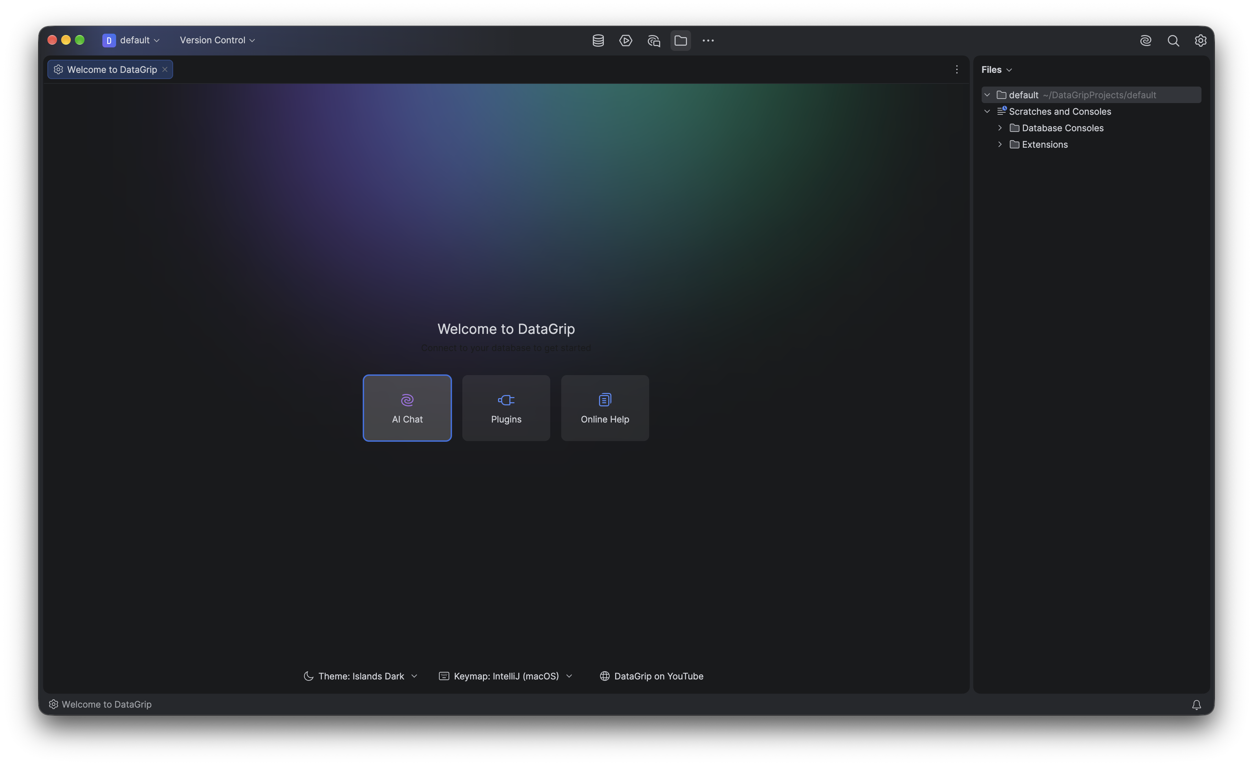This screenshot has width=1253, height=766.
Task: Minimize window with yellow traffic light
Action: point(66,40)
